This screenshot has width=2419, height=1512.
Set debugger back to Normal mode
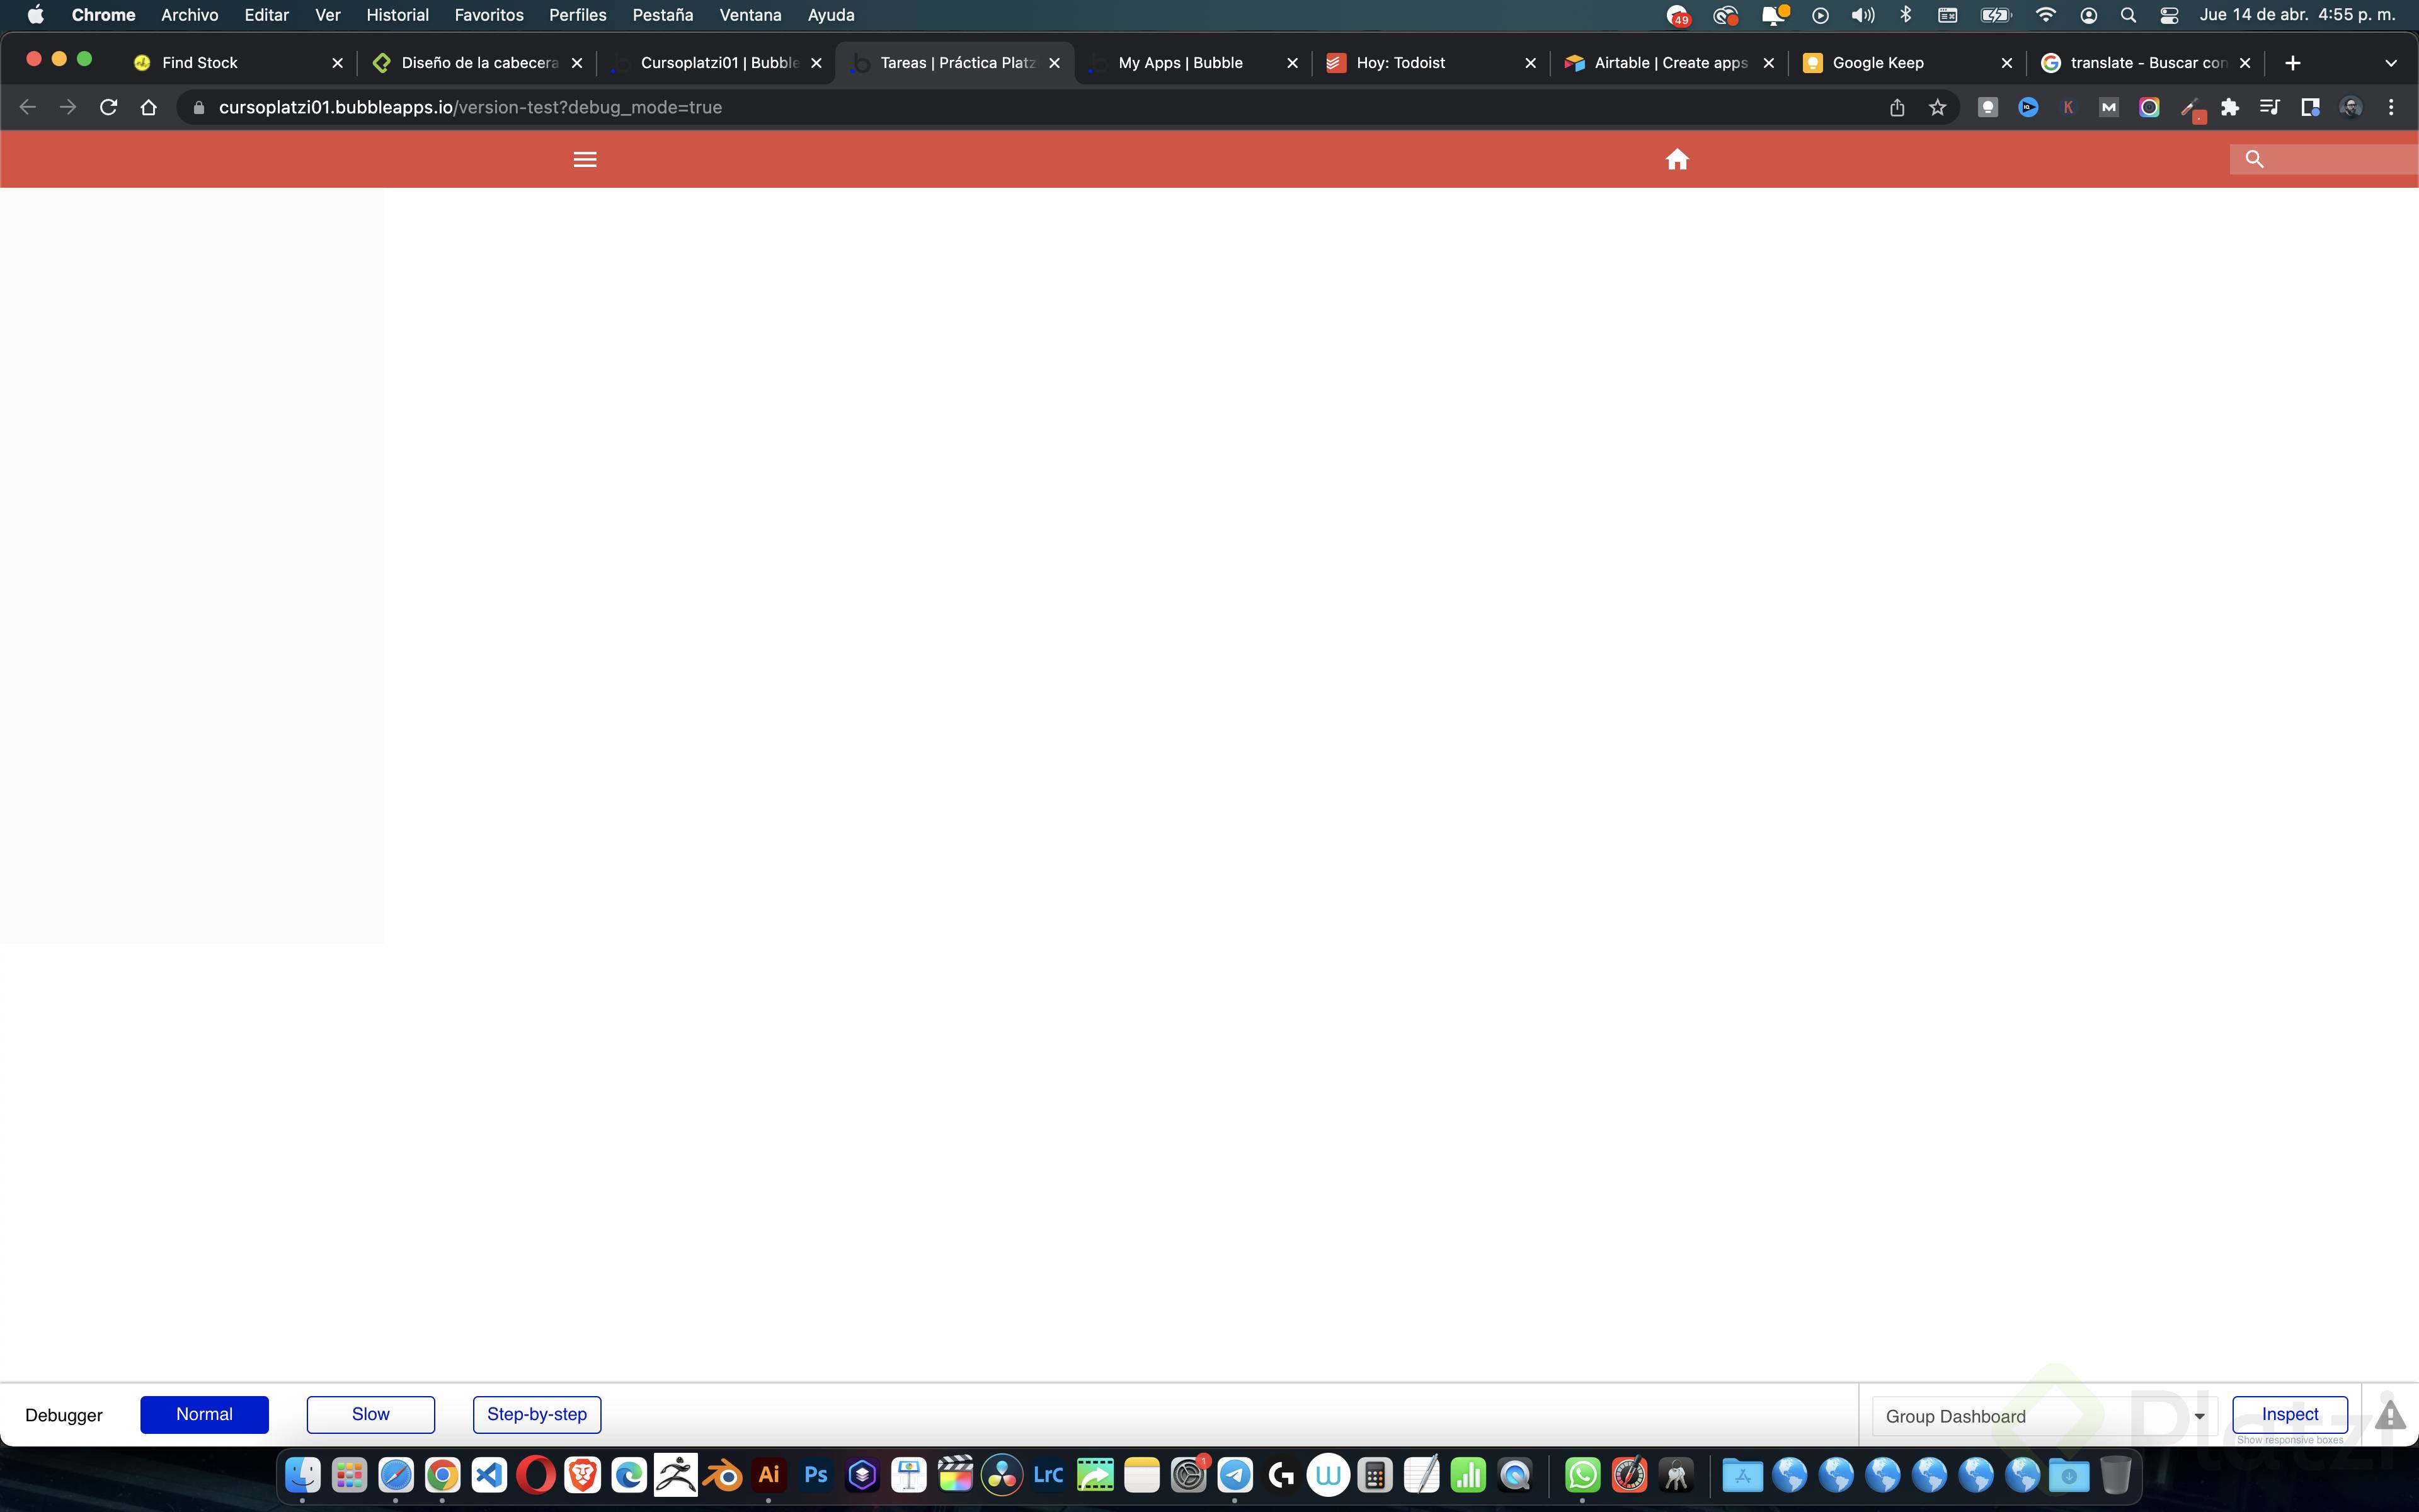204,1414
